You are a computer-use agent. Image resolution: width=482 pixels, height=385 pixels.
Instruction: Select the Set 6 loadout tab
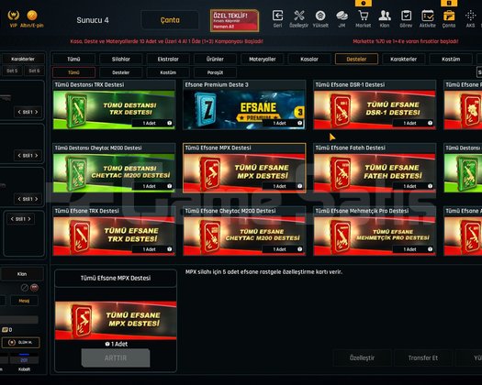coord(34,71)
